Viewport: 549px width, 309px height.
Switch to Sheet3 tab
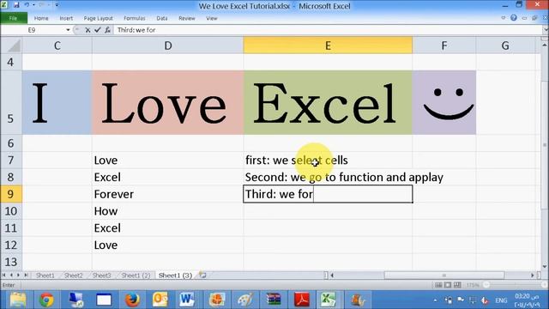coord(101,276)
